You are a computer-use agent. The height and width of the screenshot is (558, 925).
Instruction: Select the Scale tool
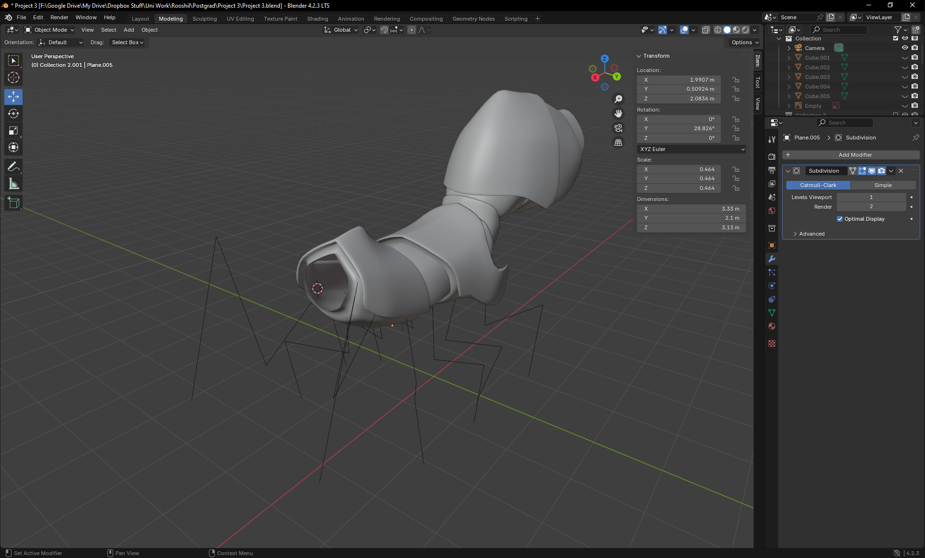13,131
